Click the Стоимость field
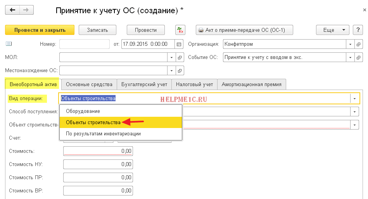Viewport: 368px width, 199px height. [x=98, y=151]
